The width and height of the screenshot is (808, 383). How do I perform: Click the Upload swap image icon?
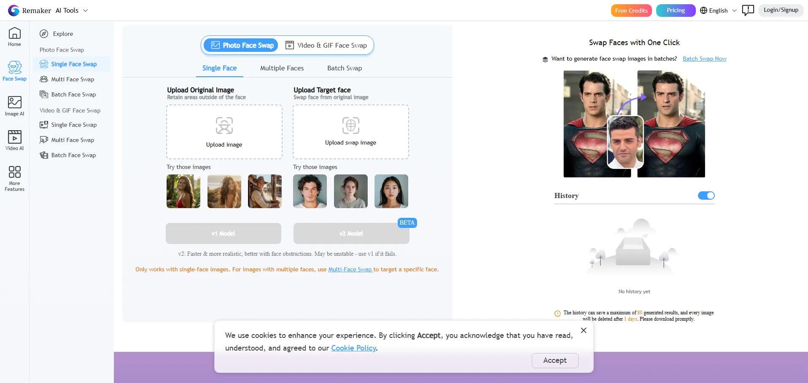click(x=350, y=126)
